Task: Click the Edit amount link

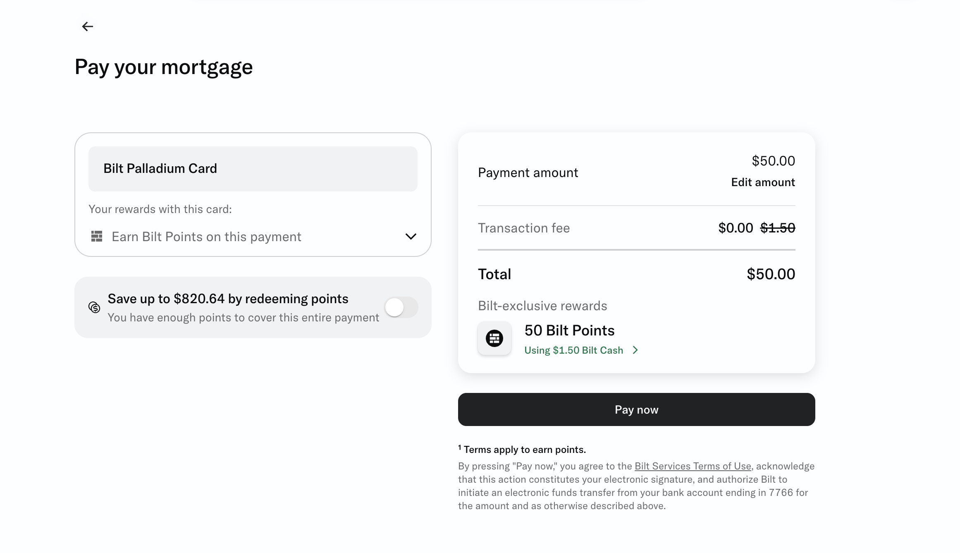Action: 763,182
